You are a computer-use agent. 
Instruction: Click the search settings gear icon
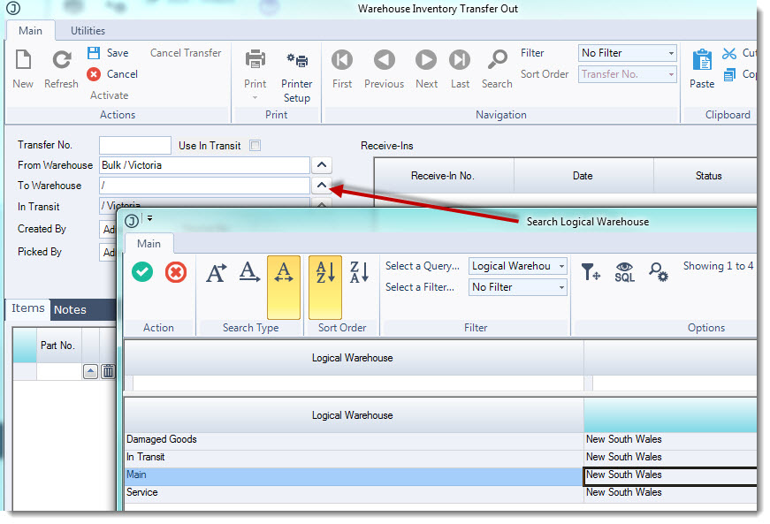pyautogui.click(x=658, y=271)
